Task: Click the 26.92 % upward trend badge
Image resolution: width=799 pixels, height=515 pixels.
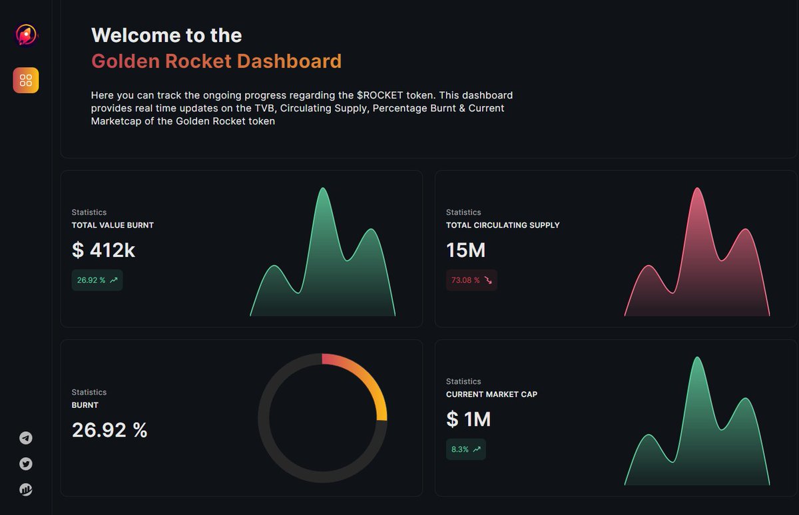Action: pos(97,280)
